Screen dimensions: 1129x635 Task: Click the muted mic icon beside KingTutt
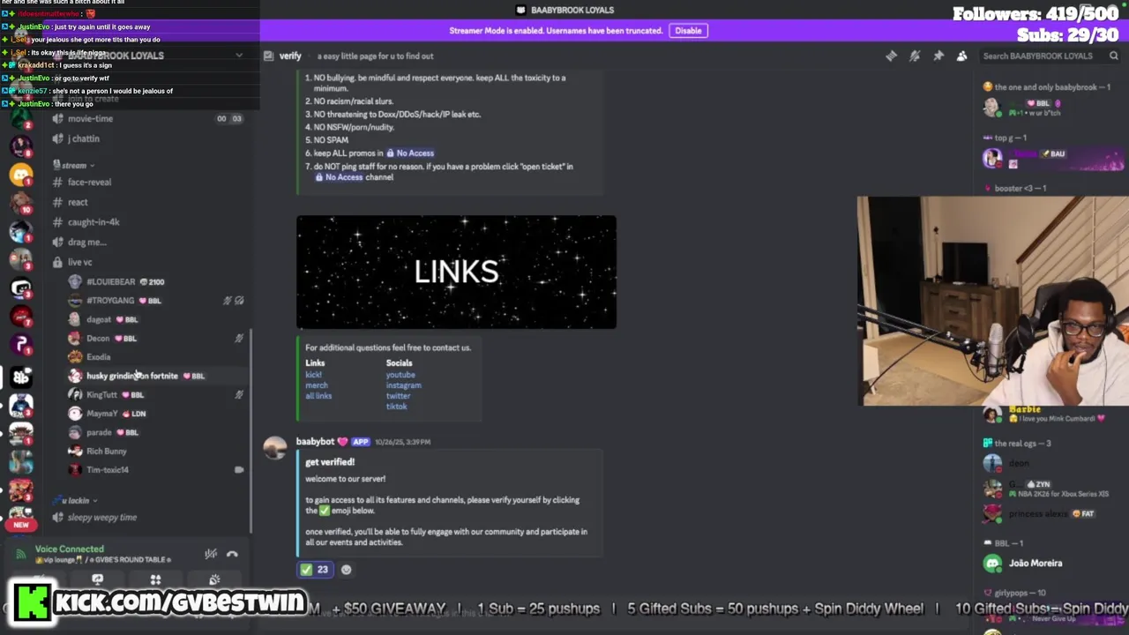click(239, 395)
